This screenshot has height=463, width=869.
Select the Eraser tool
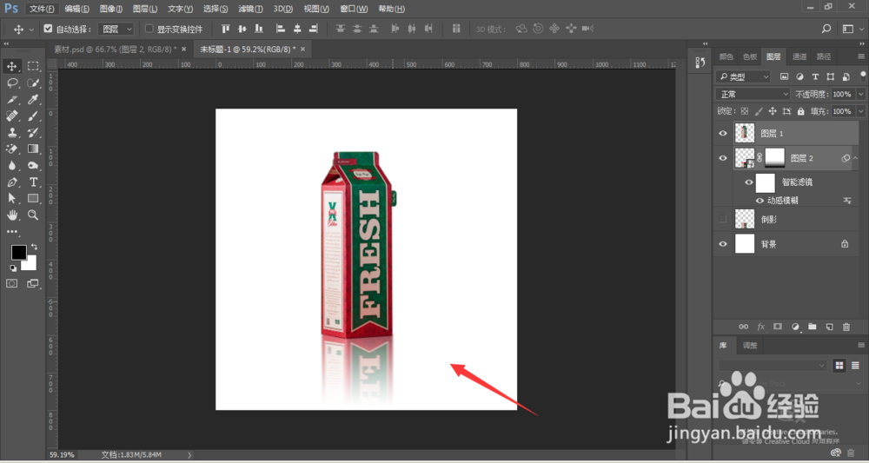(11, 149)
